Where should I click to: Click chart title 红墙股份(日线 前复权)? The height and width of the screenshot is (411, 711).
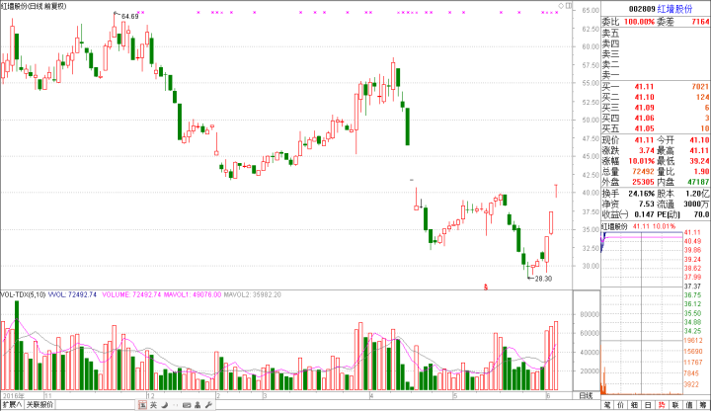[34, 6]
